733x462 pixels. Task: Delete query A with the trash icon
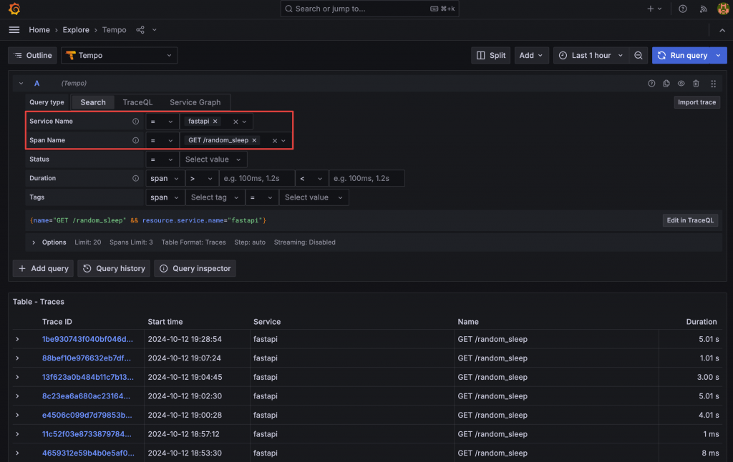pos(696,83)
